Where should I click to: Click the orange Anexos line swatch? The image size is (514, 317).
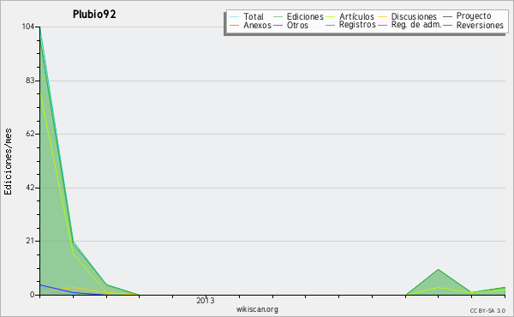235,25
